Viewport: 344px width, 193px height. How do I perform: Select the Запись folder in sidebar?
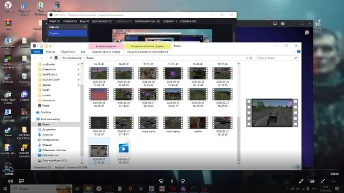[x=46, y=85]
